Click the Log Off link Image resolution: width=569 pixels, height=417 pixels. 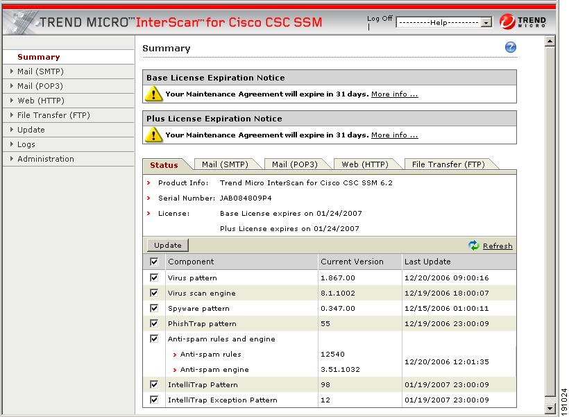click(x=380, y=19)
